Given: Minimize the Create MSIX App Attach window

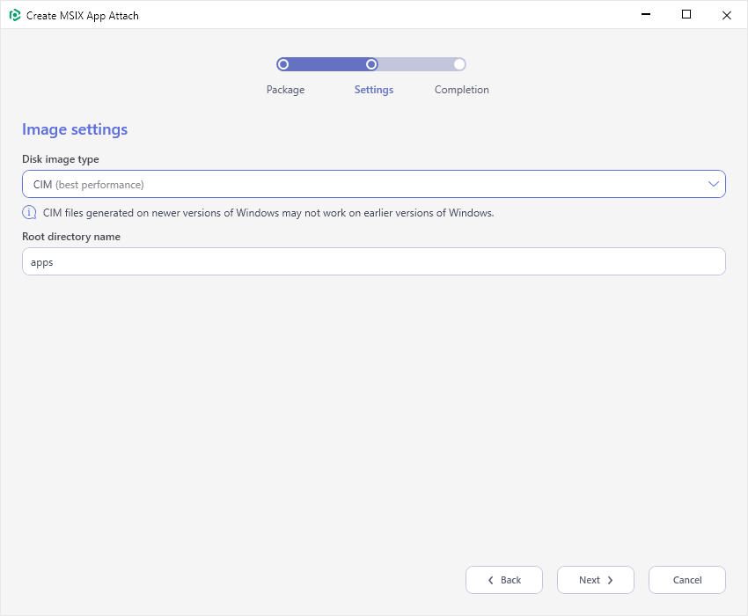Looking at the screenshot, I should [x=646, y=14].
